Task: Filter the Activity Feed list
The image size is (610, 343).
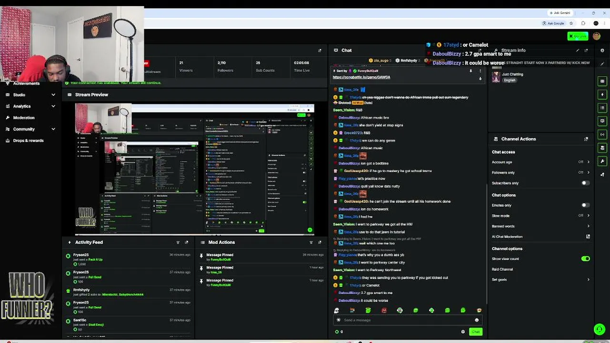Action: [178, 242]
